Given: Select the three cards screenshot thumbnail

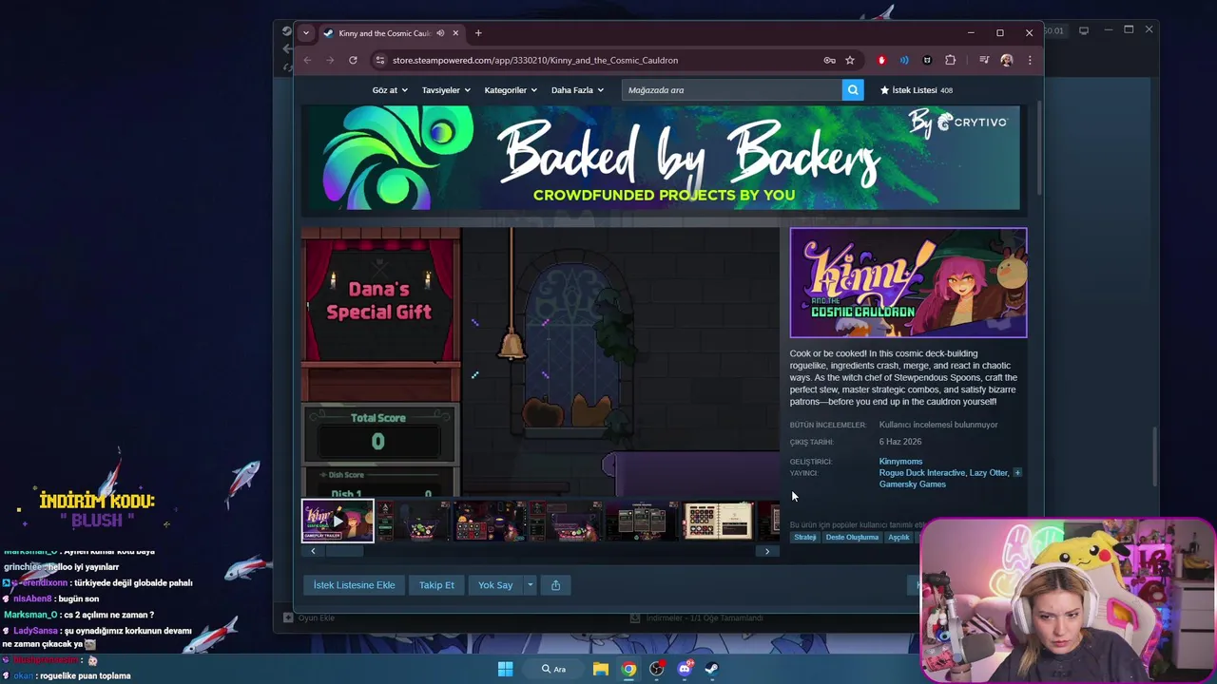Looking at the screenshot, I should pyautogui.click(x=642, y=521).
